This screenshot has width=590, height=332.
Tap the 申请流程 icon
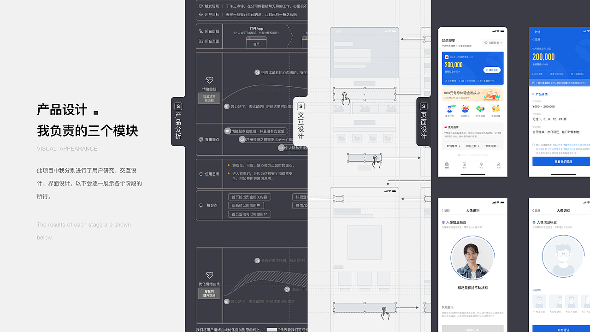click(x=496, y=109)
